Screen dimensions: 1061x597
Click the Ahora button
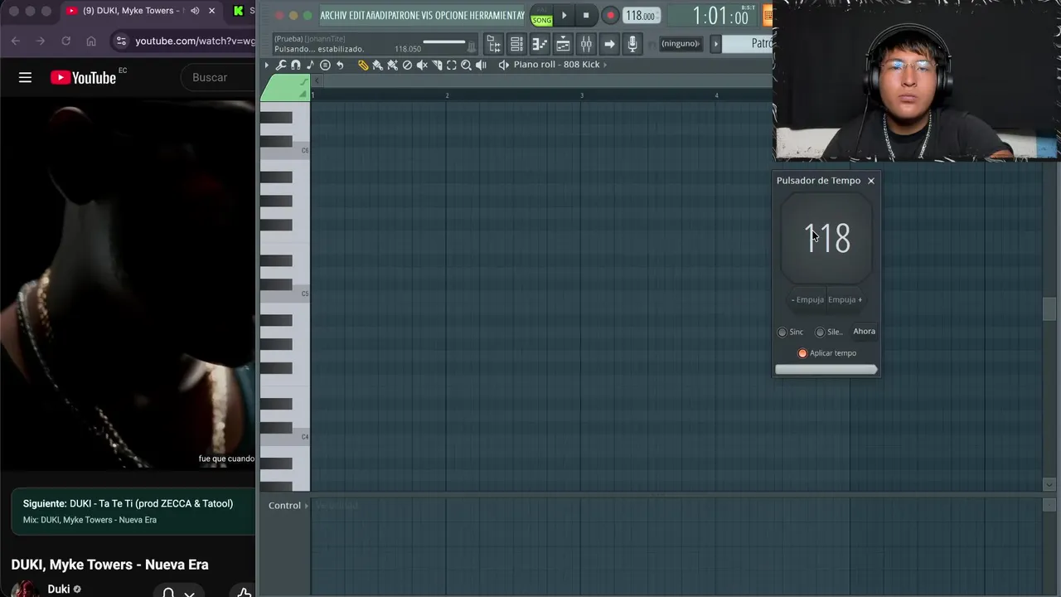pyautogui.click(x=865, y=332)
